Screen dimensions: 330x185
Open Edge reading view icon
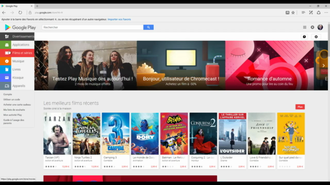(x=287, y=12)
